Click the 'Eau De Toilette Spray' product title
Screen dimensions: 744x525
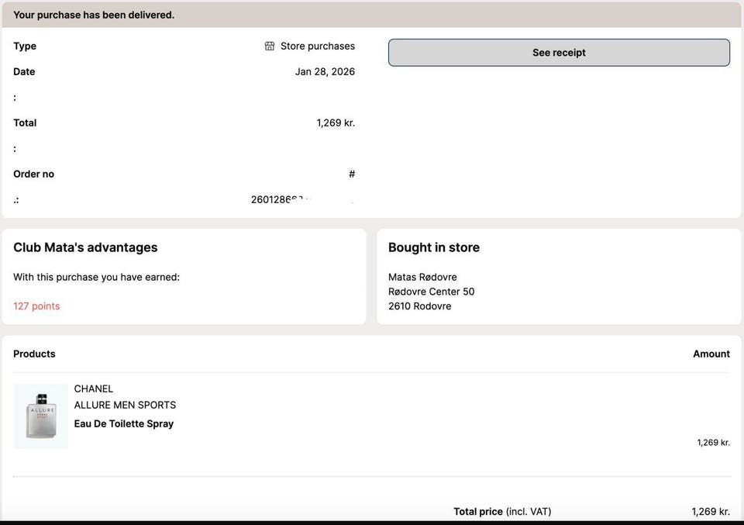tap(124, 423)
